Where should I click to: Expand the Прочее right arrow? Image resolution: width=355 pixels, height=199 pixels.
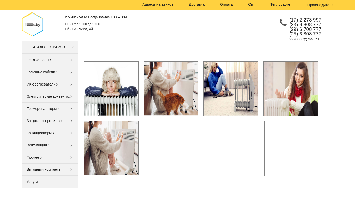click(x=71, y=157)
